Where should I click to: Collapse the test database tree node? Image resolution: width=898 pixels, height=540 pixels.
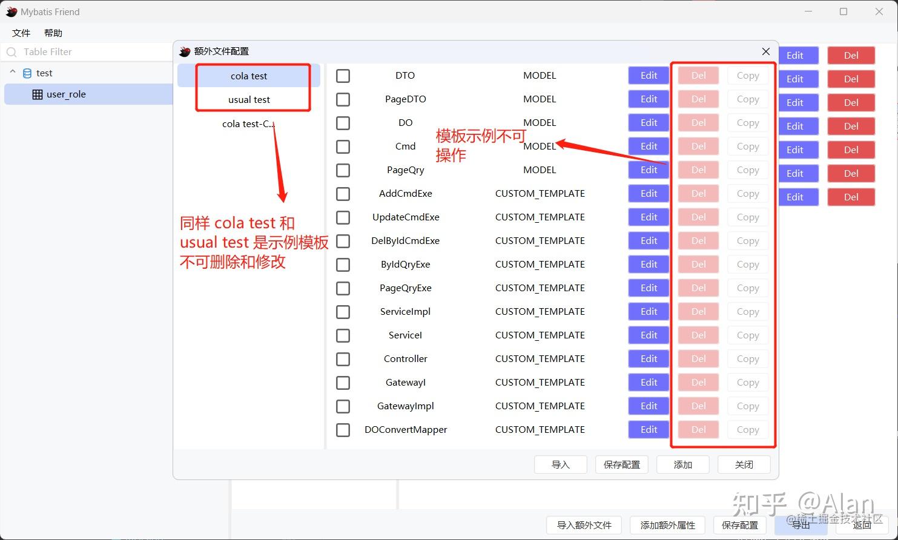point(13,73)
